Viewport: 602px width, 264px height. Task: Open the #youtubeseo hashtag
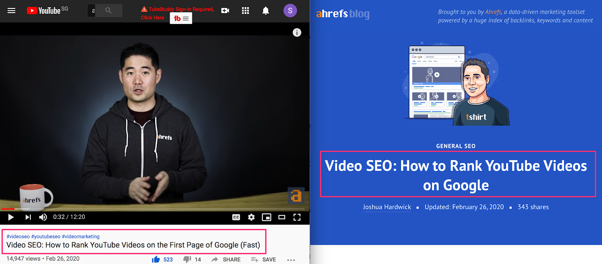point(46,237)
